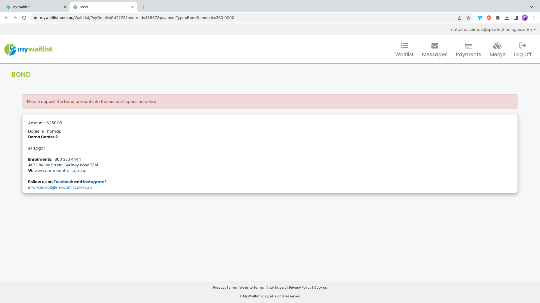
Task: Open the Instagram link
Action: [x=94, y=182]
